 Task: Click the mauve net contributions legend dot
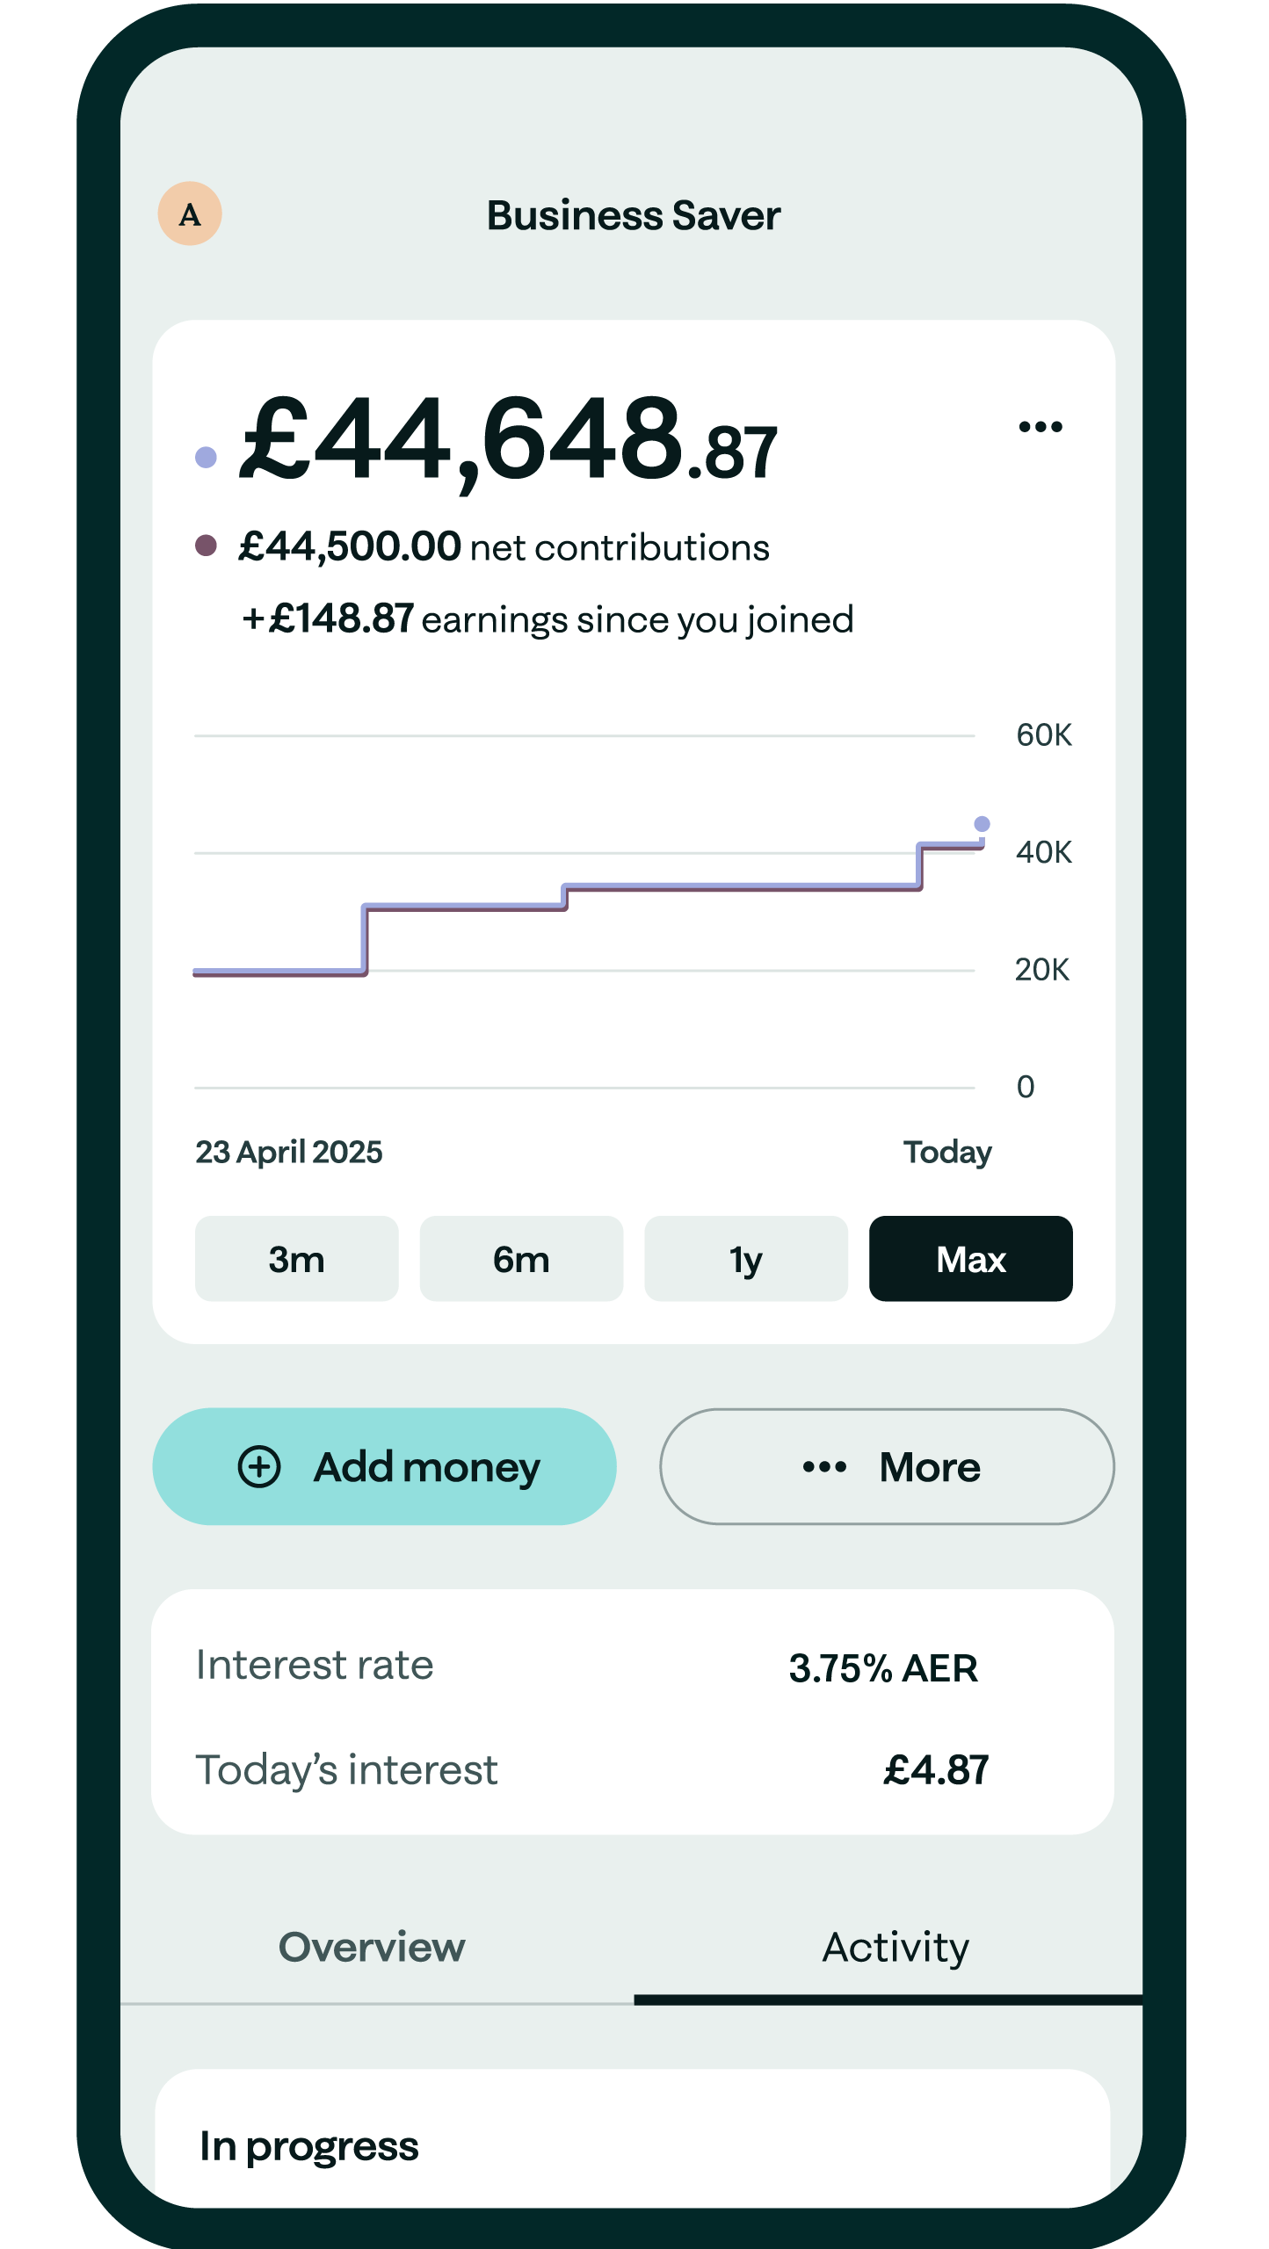click(x=206, y=546)
